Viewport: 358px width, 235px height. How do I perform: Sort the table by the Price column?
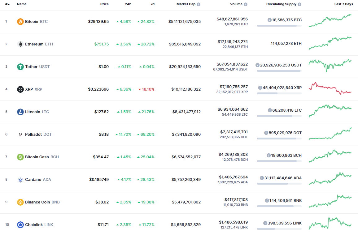pos(104,4)
